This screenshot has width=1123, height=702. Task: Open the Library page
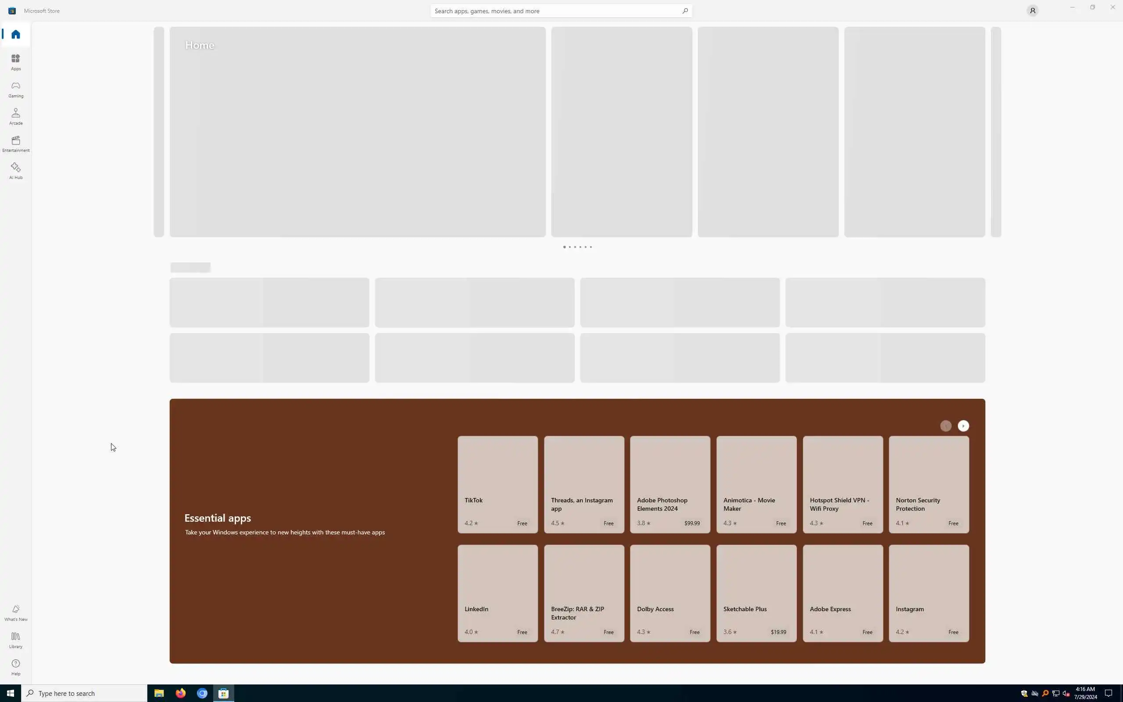[16, 640]
